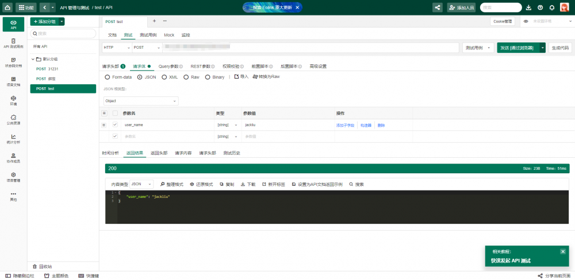Uncheck the user_name parameter checkbox

click(115, 125)
